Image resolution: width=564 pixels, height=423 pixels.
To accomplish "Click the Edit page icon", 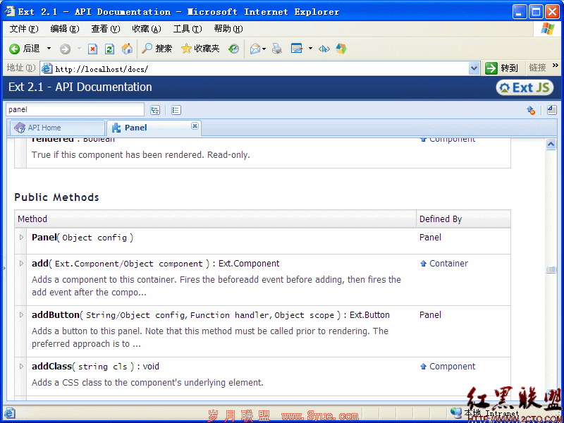I will pyautogui.click(x=297, y=49).
